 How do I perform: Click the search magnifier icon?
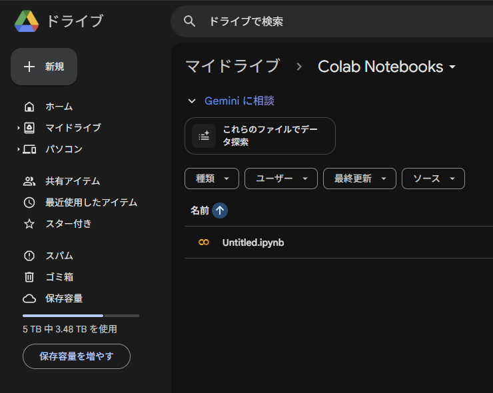pos(190,21)
